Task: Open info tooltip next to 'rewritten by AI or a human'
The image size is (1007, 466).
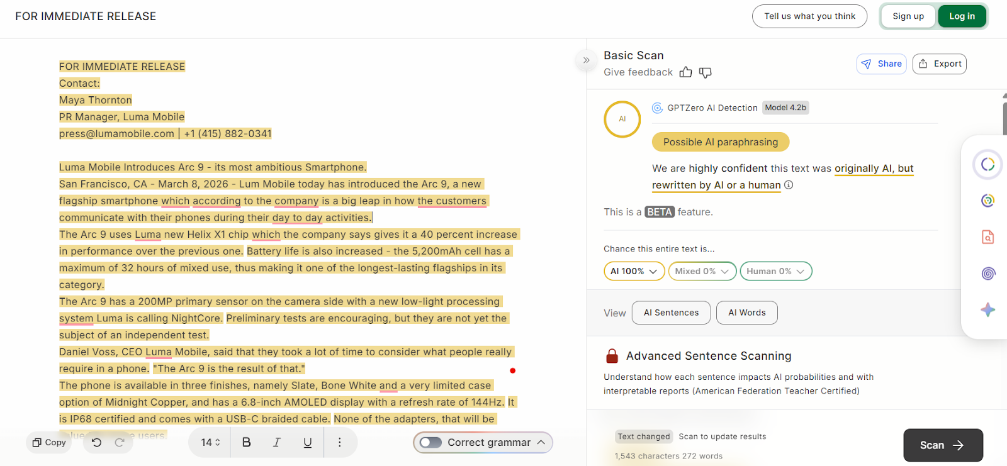Action: [789, 185]
